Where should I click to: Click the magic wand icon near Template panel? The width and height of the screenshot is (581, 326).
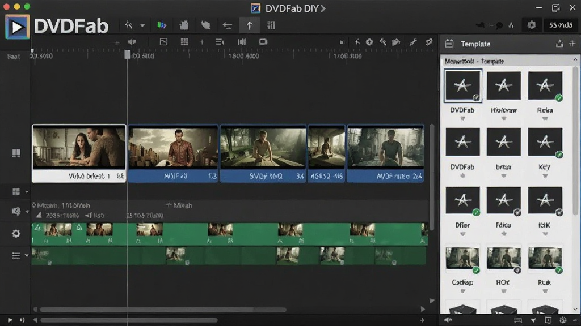coord(429,42)
